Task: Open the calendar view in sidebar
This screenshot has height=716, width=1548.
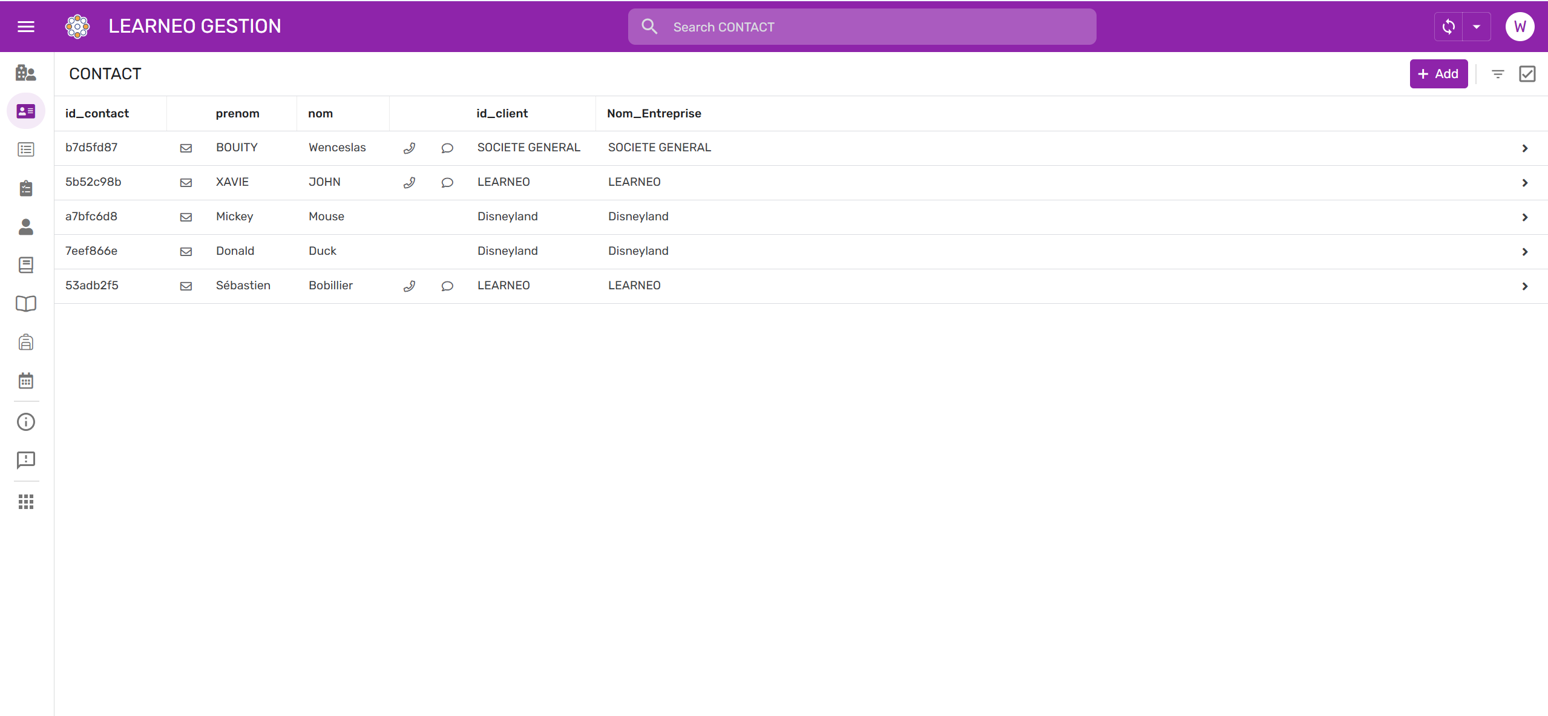Action: click(x=25, y=381)
